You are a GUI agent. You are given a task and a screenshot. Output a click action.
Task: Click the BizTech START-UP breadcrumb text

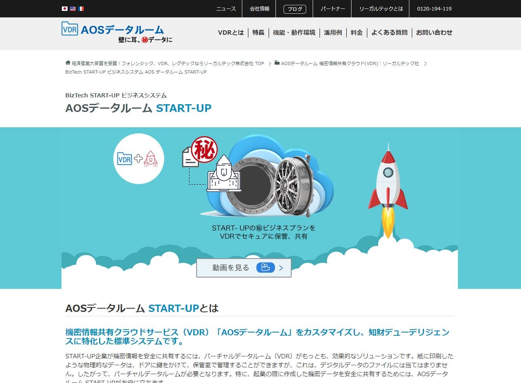pyautogui.click(x=136, y=72)
